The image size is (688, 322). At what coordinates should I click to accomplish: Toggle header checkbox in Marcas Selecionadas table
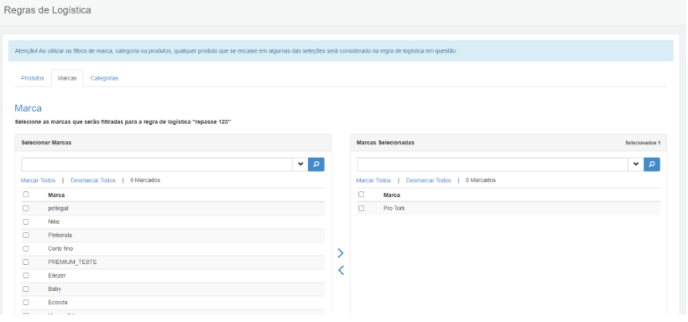point(361,195)
